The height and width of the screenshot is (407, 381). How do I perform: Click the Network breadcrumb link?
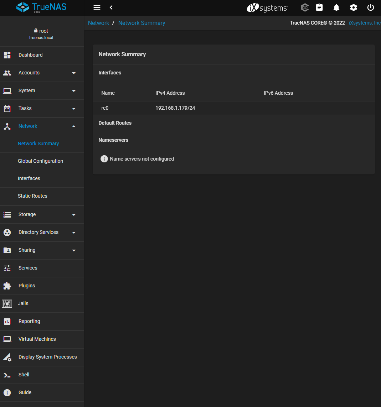click(98, 23)
